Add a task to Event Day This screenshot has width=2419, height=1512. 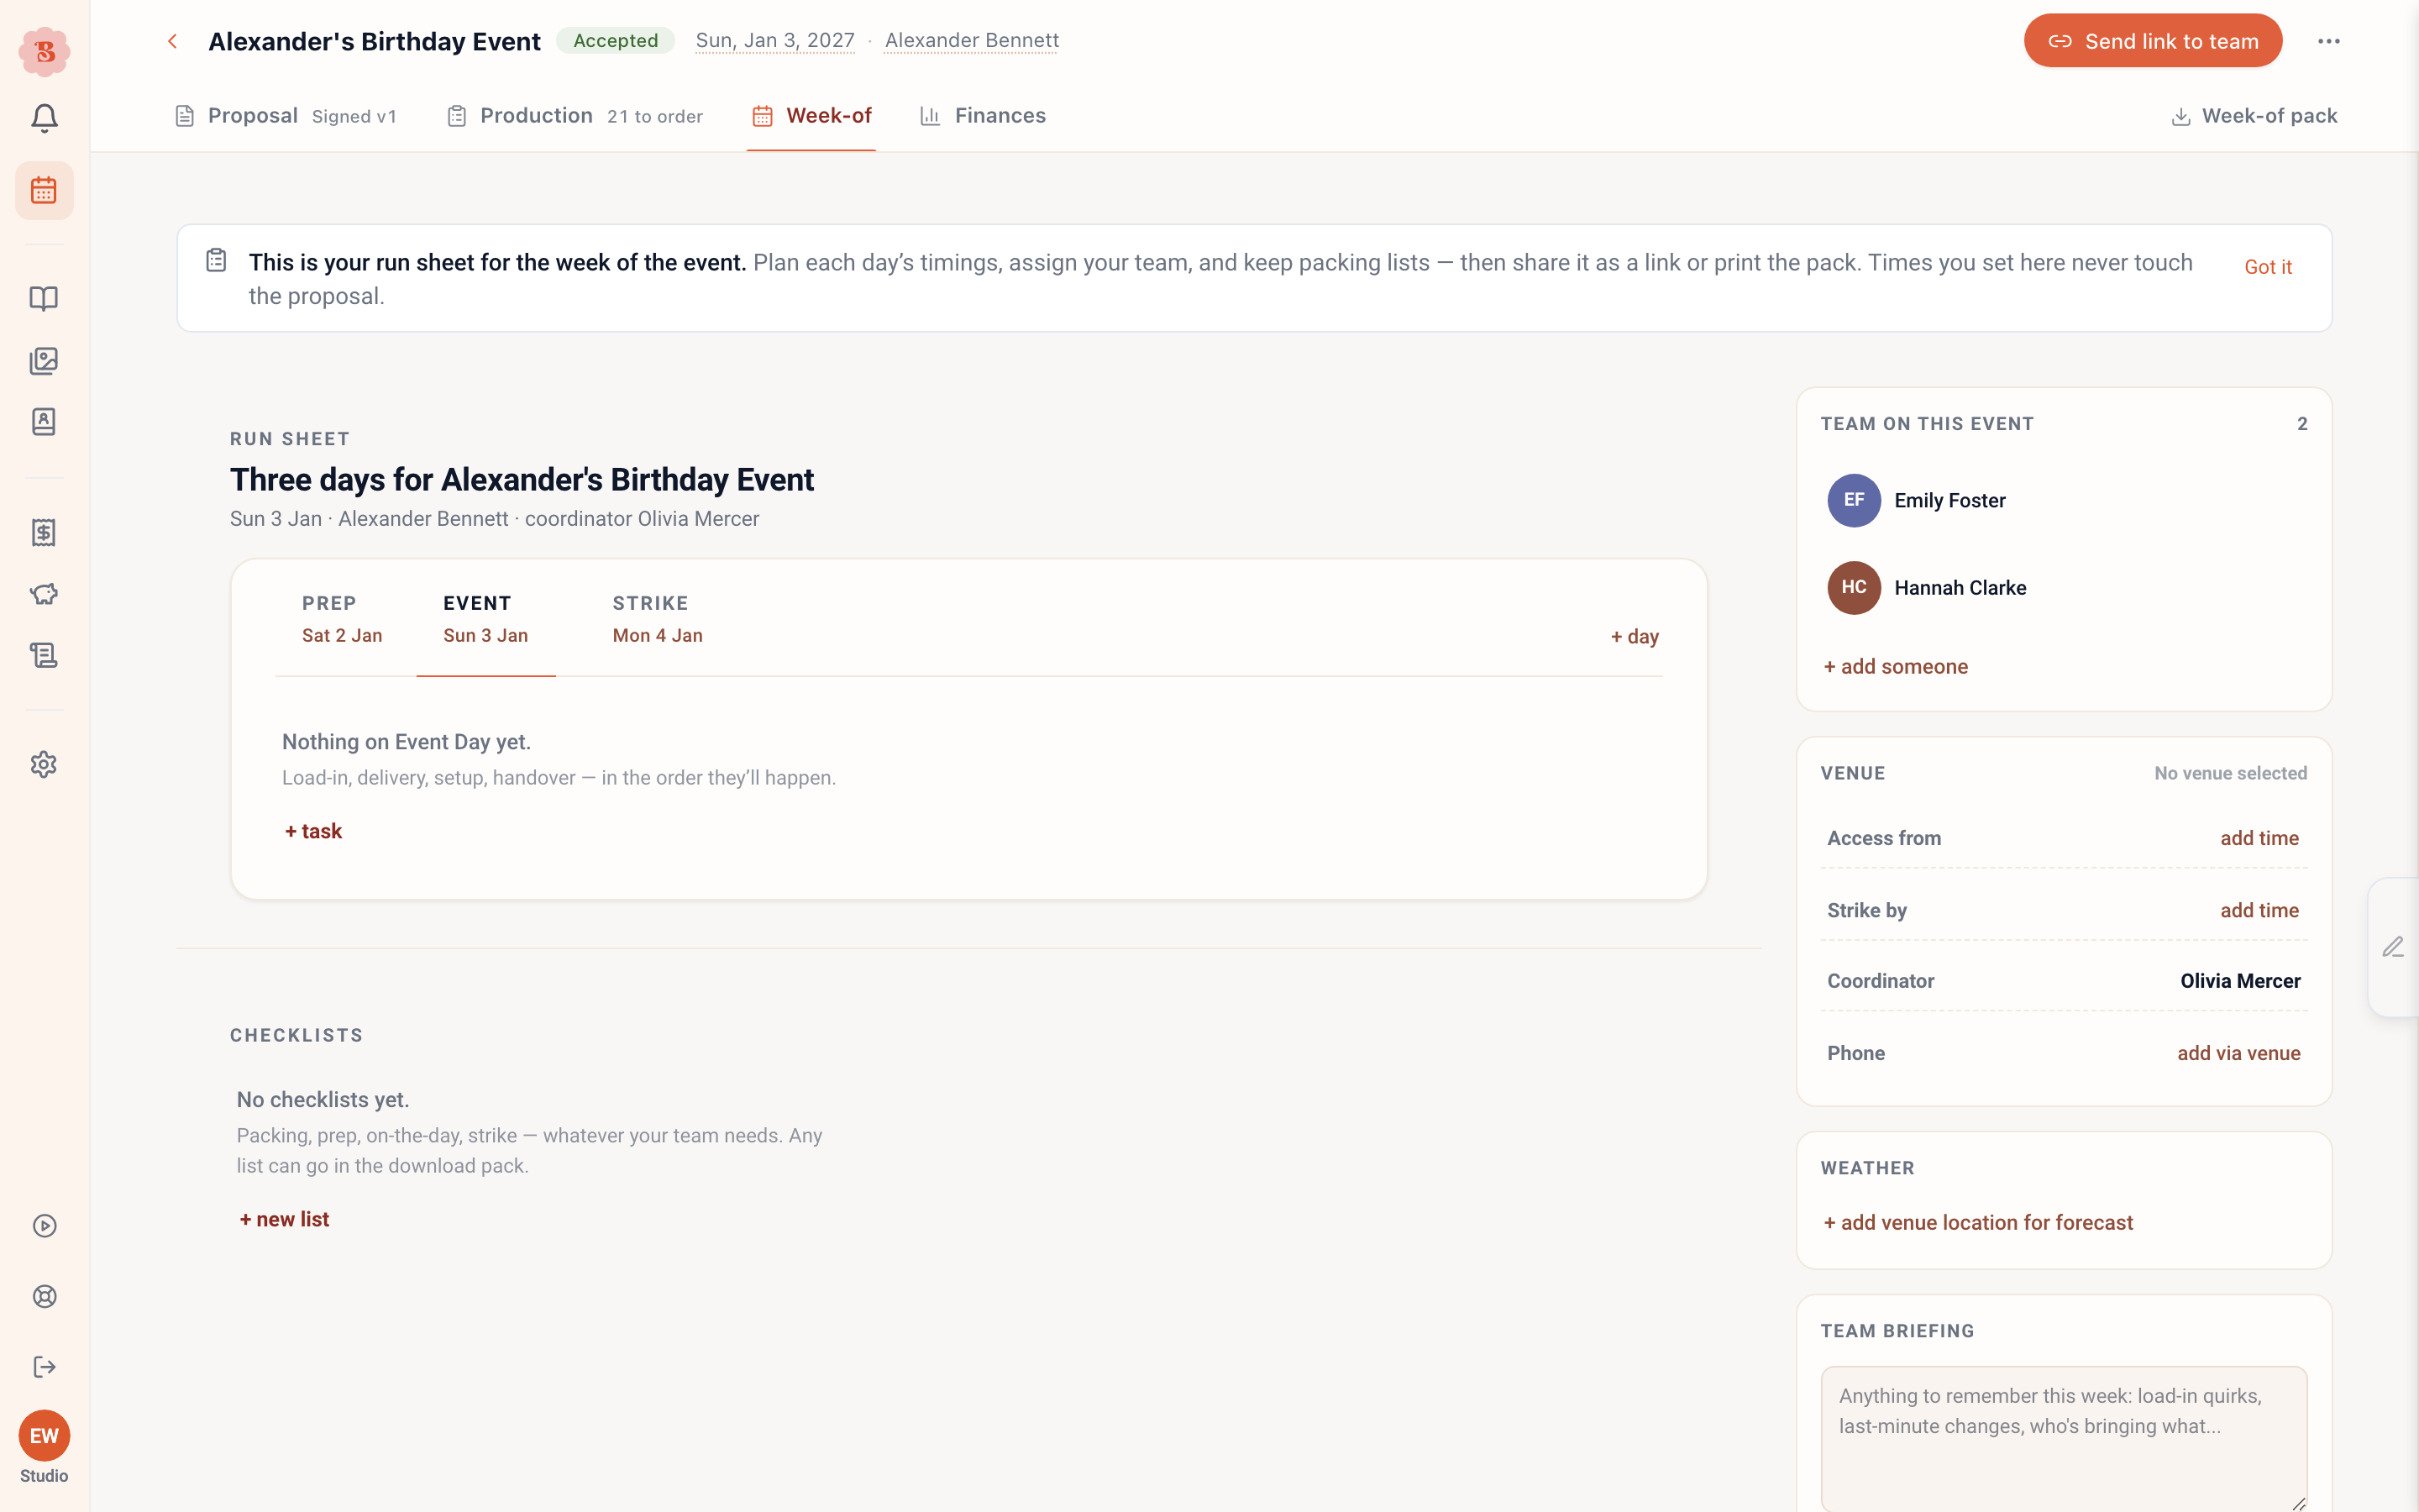tap(314, 831)
